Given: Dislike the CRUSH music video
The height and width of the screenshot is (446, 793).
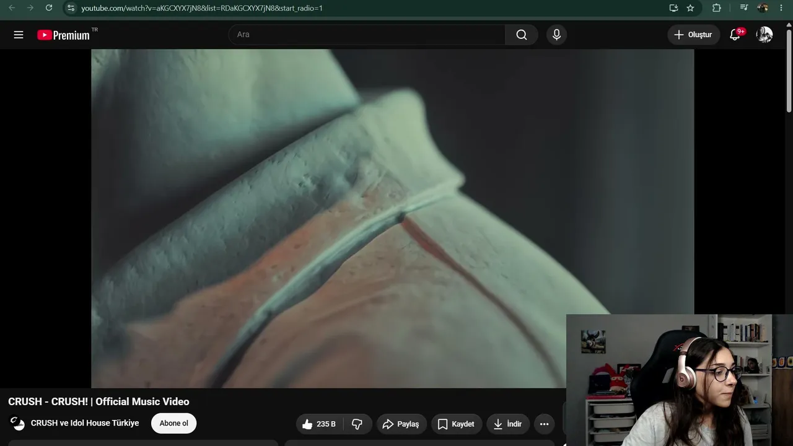Looking at the screenshot, I should coord(357,424).
